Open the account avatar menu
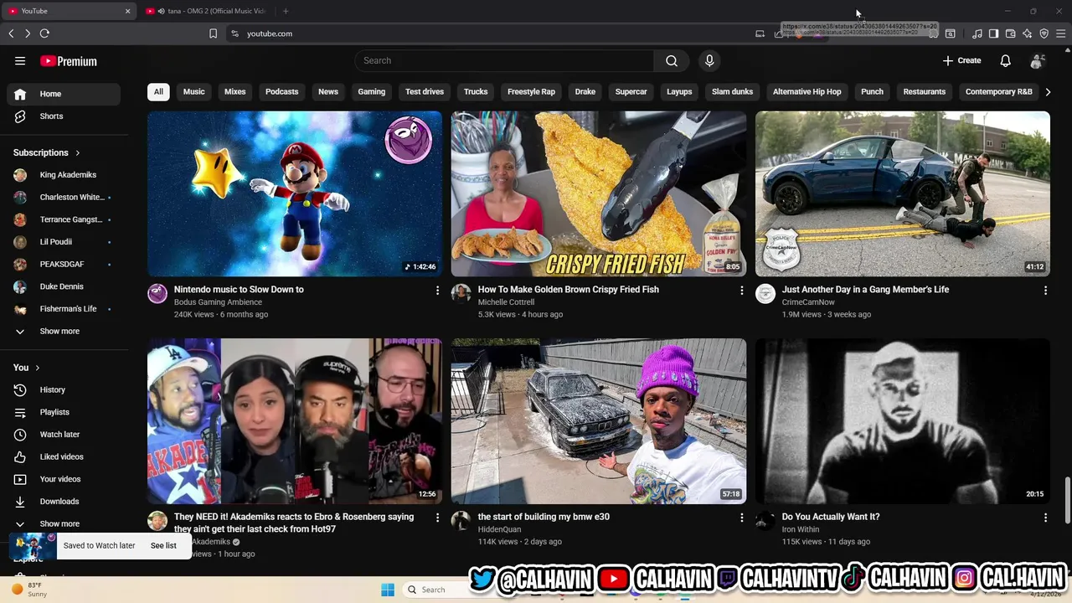1072x603 pixels. [1038, 60]
